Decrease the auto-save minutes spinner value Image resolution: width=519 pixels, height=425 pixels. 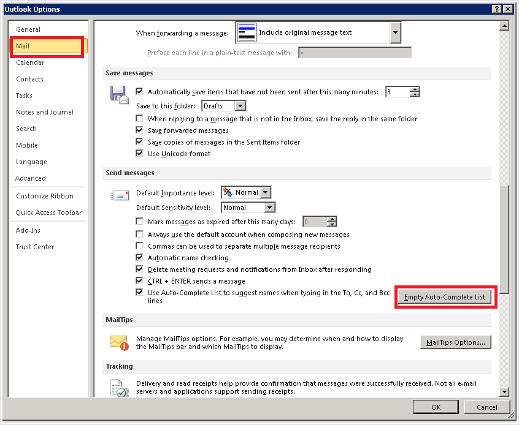pos(415,94)
